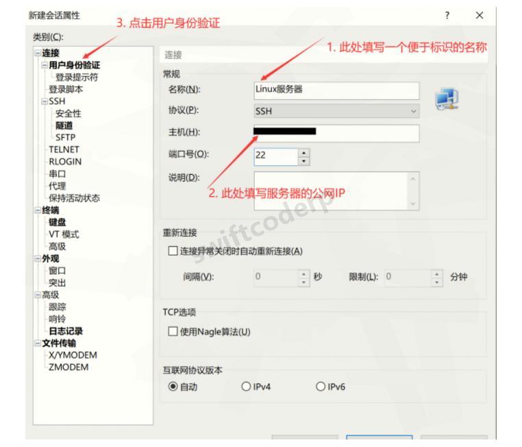Select X/YMODEM in category tree
Image resolution: width=522 pixels, height=447 pixels.
pyautogui.click(x=73, y=355)
